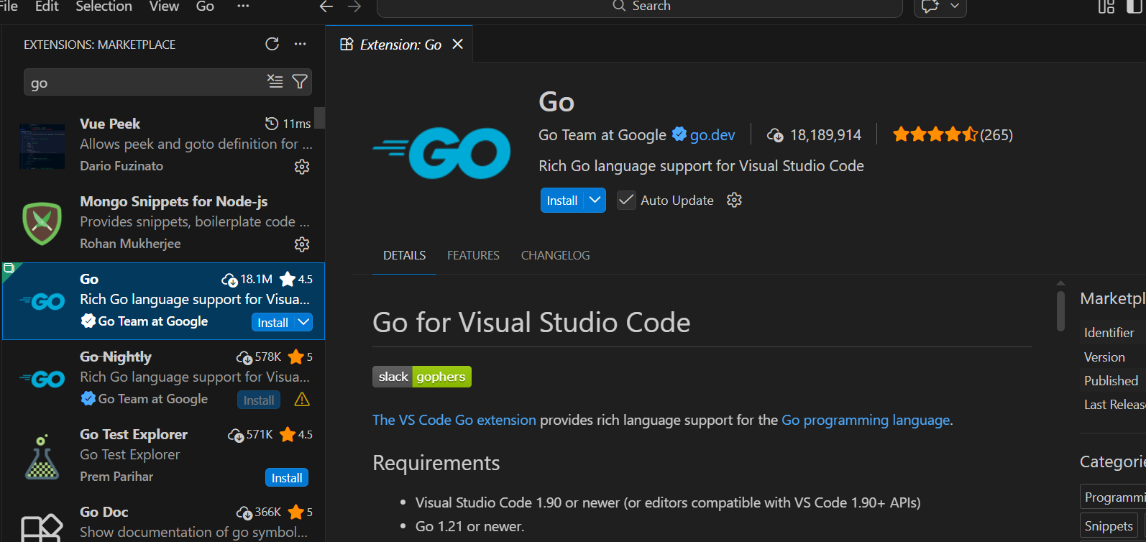Click the Programming category tag
Screen dimensions: 1146x542
tap(1113, 497)
